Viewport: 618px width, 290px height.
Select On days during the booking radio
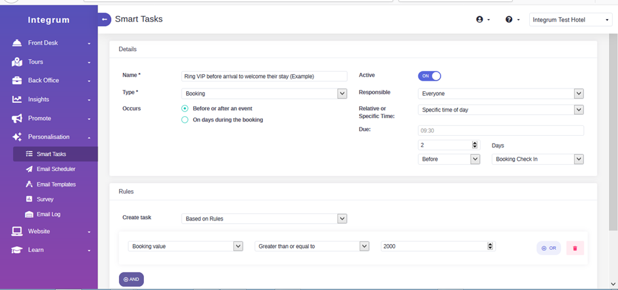185,120
